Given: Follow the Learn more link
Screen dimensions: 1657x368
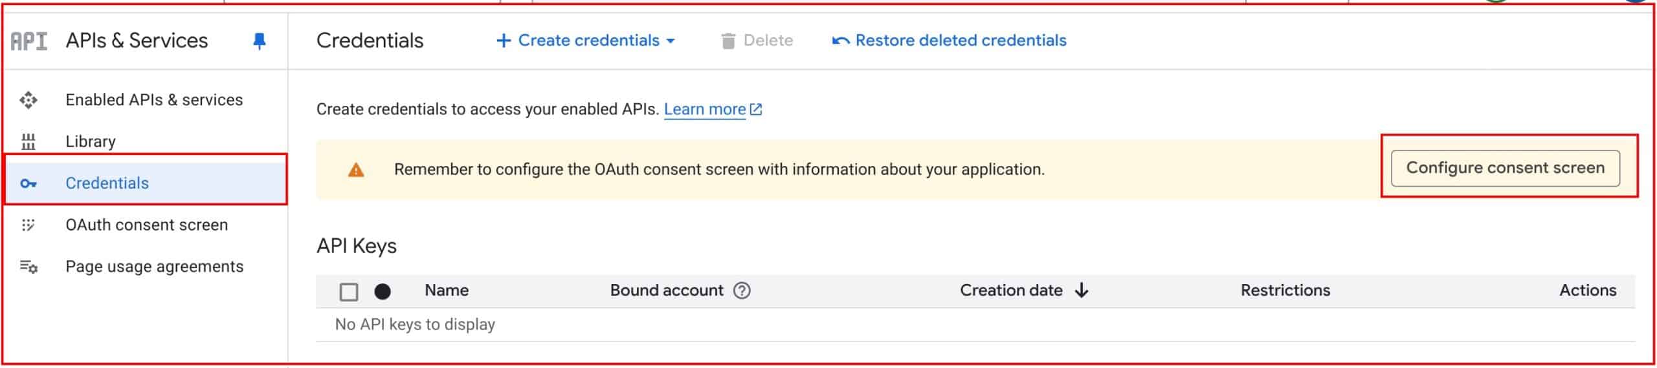Looking at the screenshot, I should click(705, 109).
